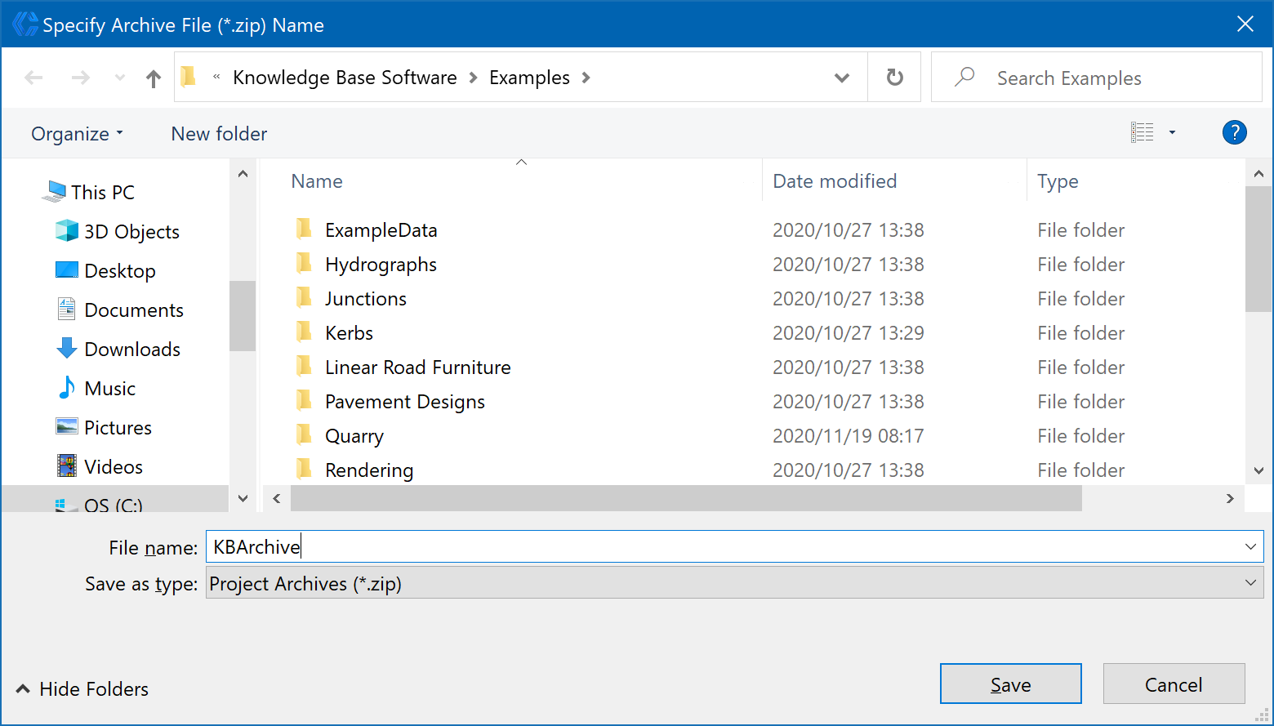The height and width of the screenshot is (726, 1274).
Task: Click New folder in the toolbar
Action: tap(219, 134)
